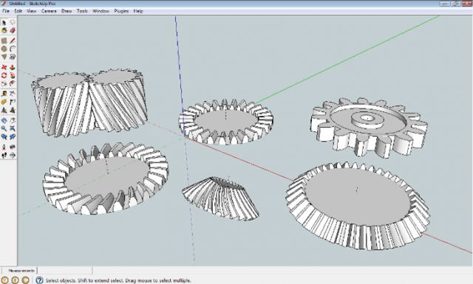
Task: Click the Zoom Extents tool
Action: [13, 128]
